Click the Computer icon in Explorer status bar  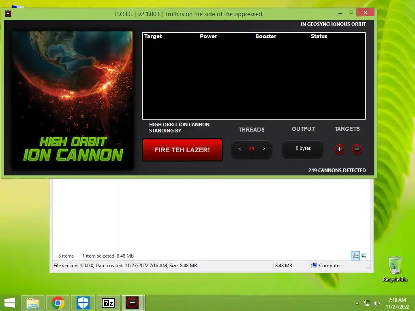[314, 265]
